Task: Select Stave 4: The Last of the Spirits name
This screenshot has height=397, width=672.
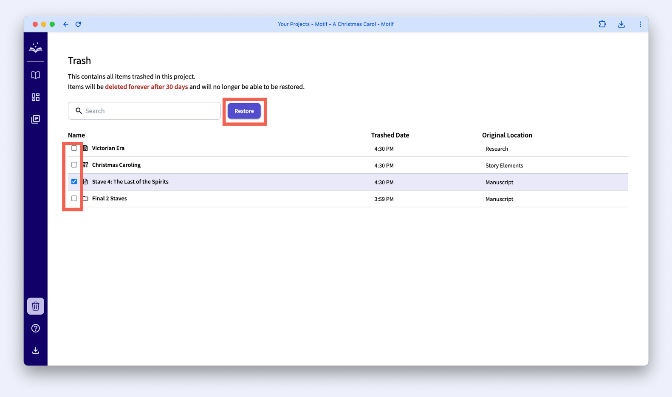Action: 130,182
